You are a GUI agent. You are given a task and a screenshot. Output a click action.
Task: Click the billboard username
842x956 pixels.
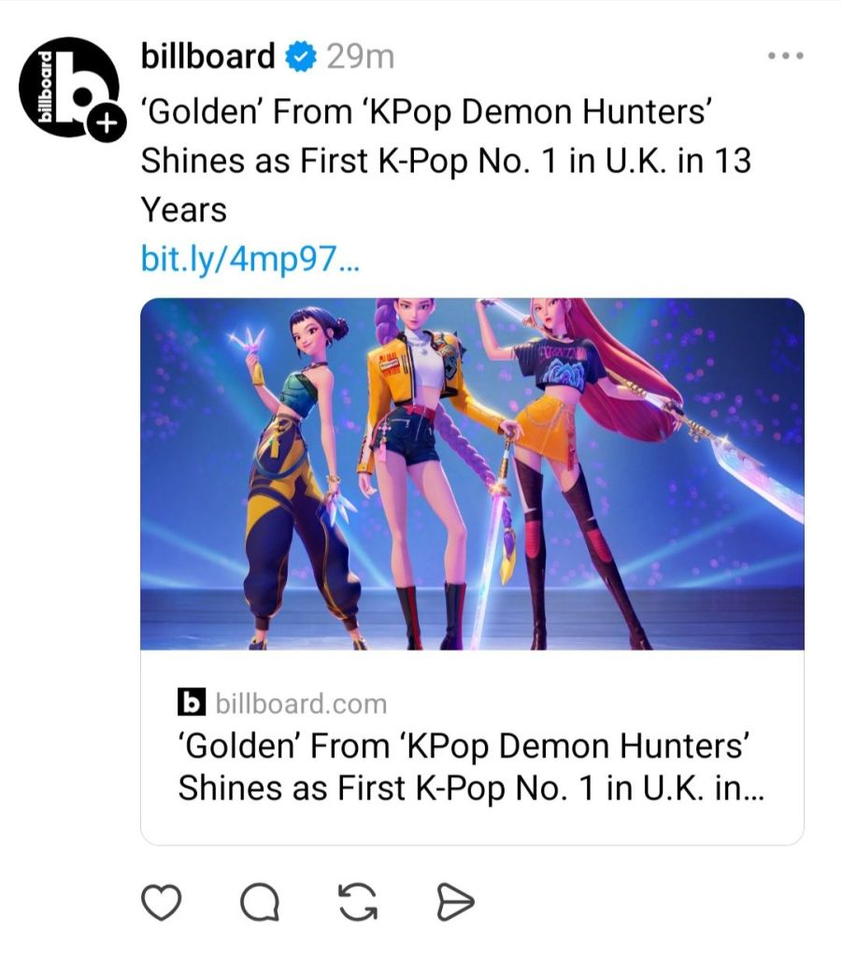pos(207,57)
